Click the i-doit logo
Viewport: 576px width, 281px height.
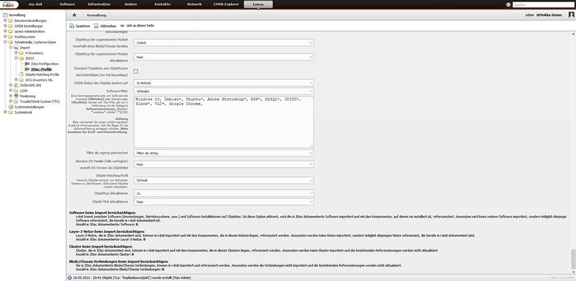tap(9, 5)
